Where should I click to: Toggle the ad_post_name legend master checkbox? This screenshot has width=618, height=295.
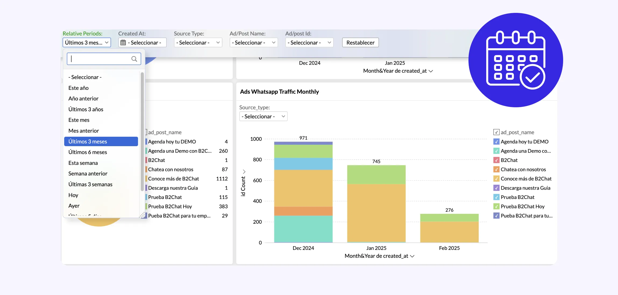coord(496,132)
